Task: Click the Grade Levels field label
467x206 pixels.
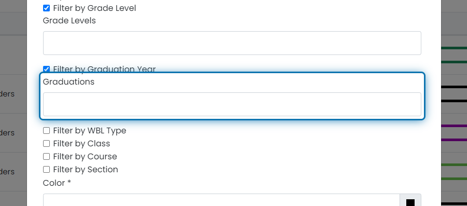Action: click(70, 21)
